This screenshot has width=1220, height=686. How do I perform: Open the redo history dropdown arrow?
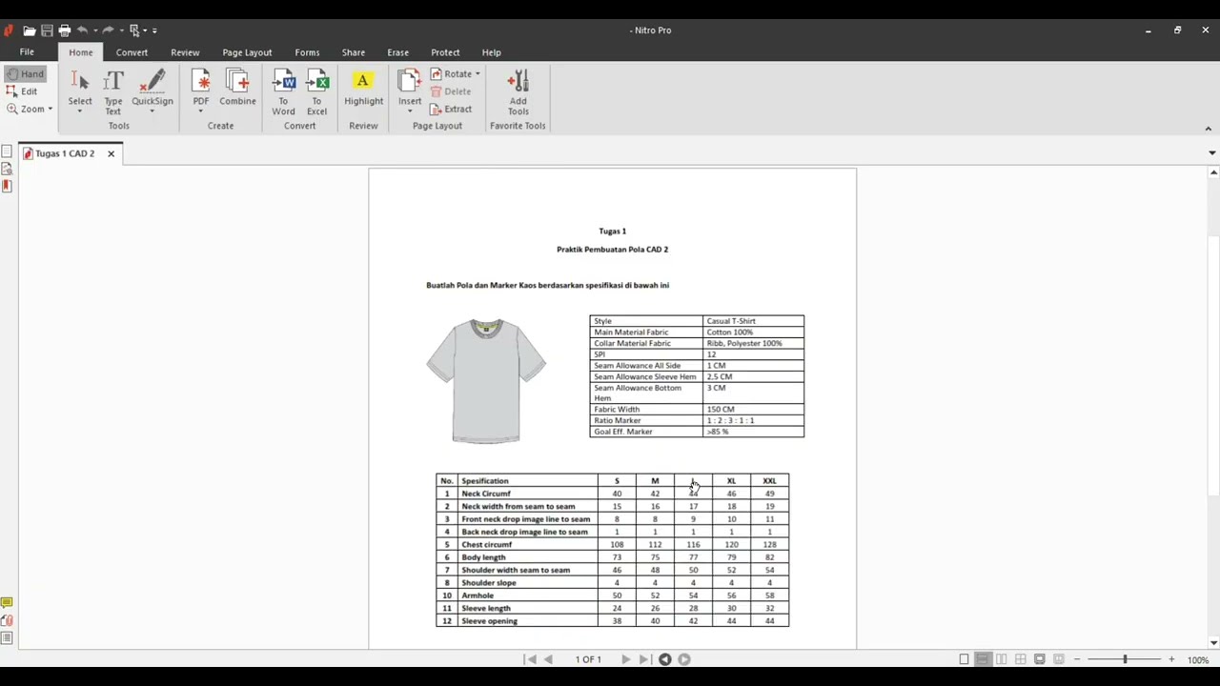click(x=121, y=30)
